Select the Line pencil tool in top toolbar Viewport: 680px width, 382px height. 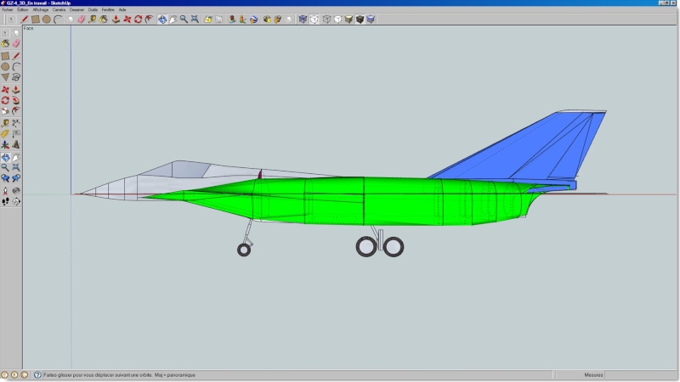click(x=25, y=19)
